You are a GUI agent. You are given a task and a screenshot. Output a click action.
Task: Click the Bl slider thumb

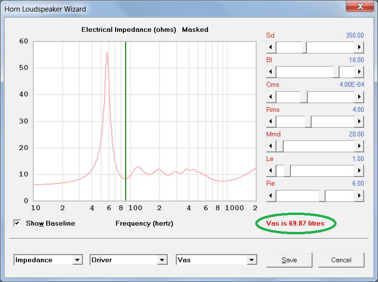coord(336,72)
